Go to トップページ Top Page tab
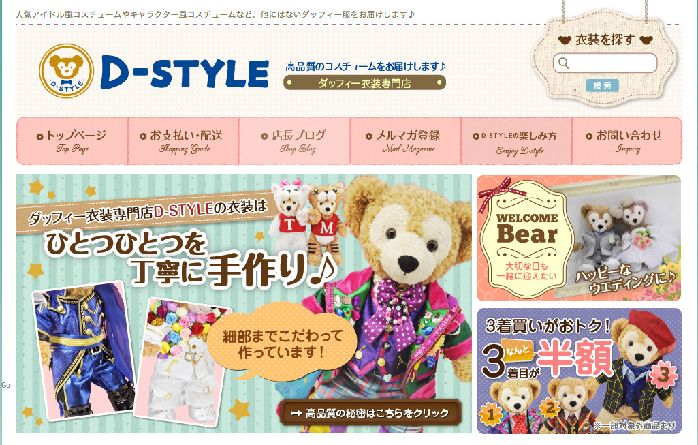698x445 pixels. pyautogui.click(x=72, y=141)
